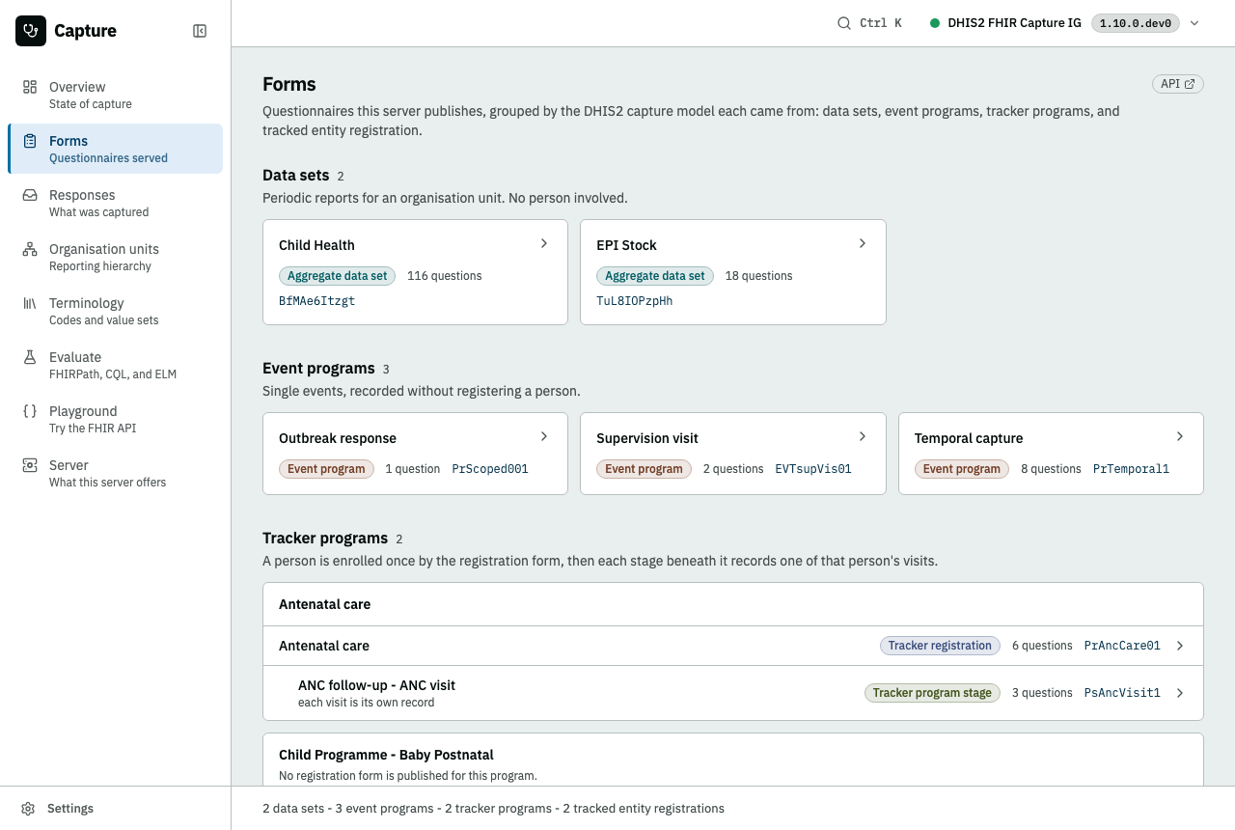Image resolution: width=1235 pixels, height=830 pixels.
Task: Open the server version dropdown chevron
Action: point(1194,23)
